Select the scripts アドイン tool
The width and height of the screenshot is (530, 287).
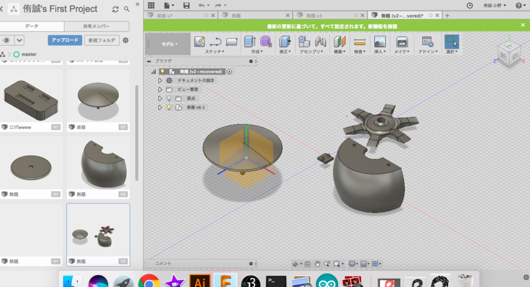coord(427,41)
